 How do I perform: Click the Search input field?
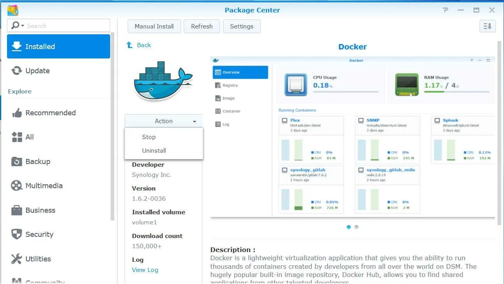click(x=58, y=26)
